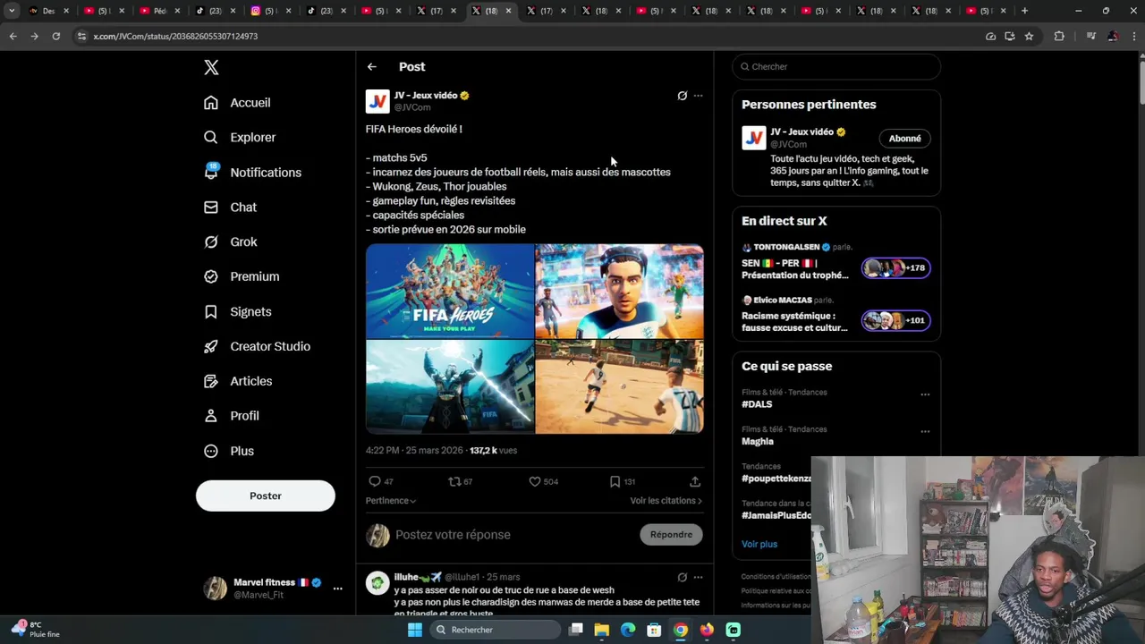Click the repost icon with 67
The image size is (1145, 644).
460,481
